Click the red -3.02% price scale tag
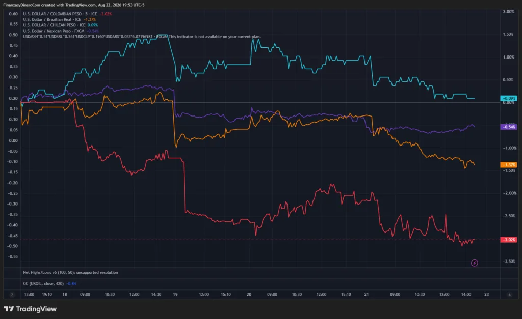The width and height of the screenshot is (522, 319). coord(509,240)
